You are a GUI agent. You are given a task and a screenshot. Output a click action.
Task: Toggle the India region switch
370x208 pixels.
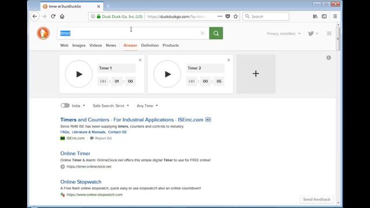[x=65, y=105]
